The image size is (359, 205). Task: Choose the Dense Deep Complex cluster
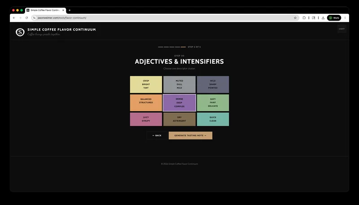coord(179,103)
